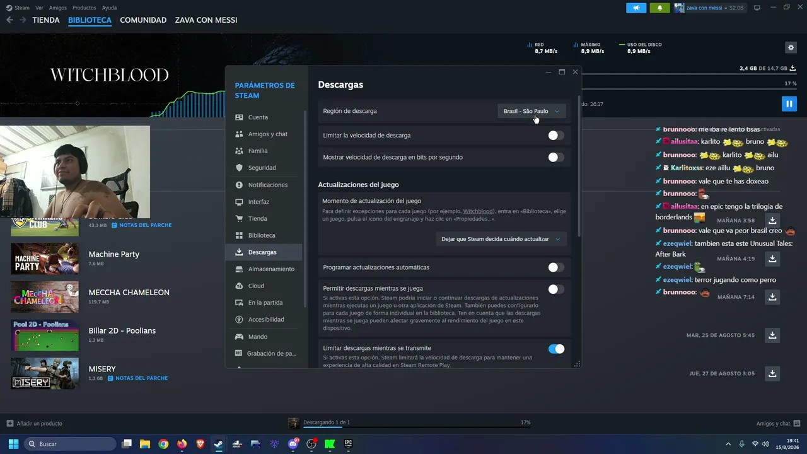
Task: Go back with the navigation arrow
Action: [9, 20]
